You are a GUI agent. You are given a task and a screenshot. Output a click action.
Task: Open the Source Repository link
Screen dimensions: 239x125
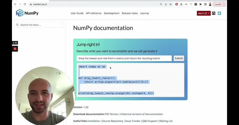[113, 121]
